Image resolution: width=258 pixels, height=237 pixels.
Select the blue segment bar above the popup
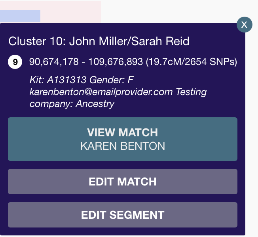(20, 16)
